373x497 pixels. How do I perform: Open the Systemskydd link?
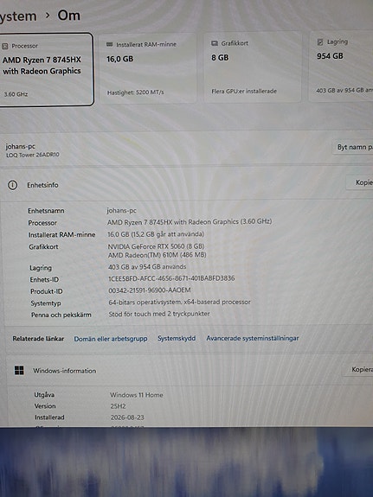tap(177, 338)
